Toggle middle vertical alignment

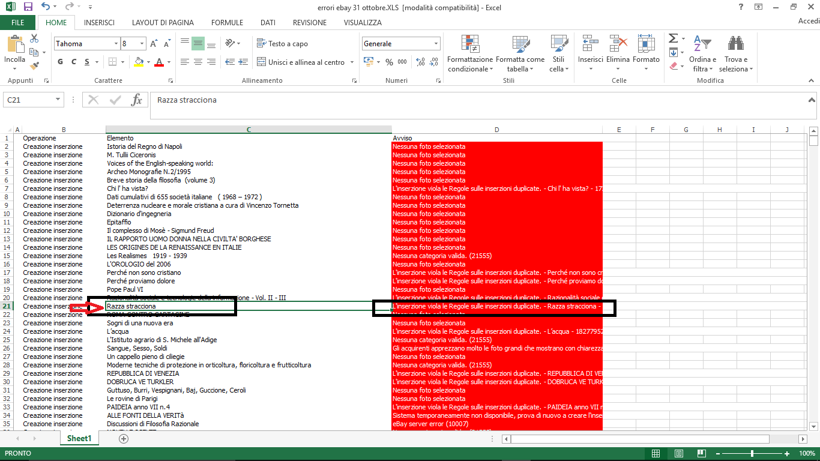[x=198, y=44]
